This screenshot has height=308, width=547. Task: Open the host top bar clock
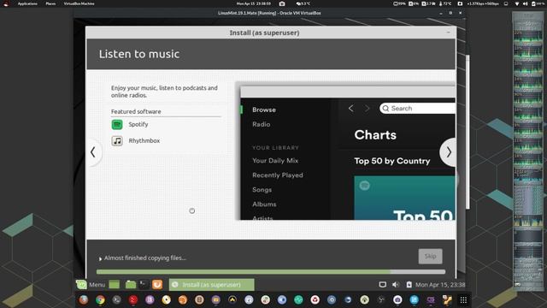[254, 3]
